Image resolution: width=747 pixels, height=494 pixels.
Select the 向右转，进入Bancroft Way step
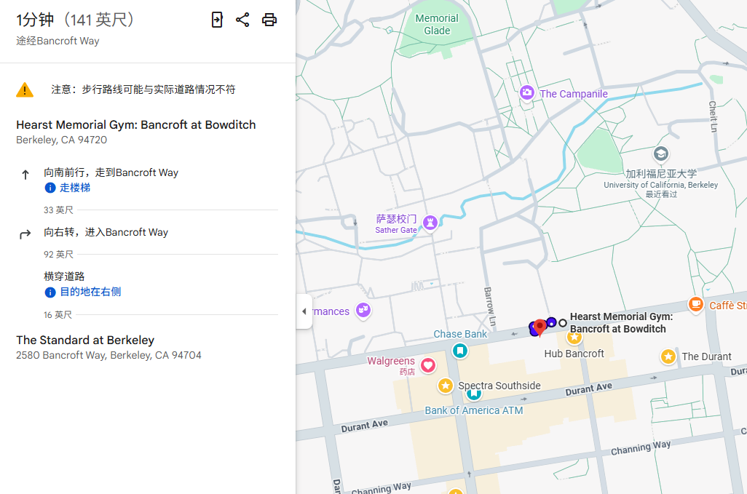(x=106, y=233)
